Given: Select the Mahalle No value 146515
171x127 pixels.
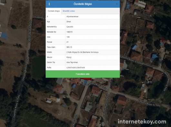Looking at the screenshot, I should [69, 32].
